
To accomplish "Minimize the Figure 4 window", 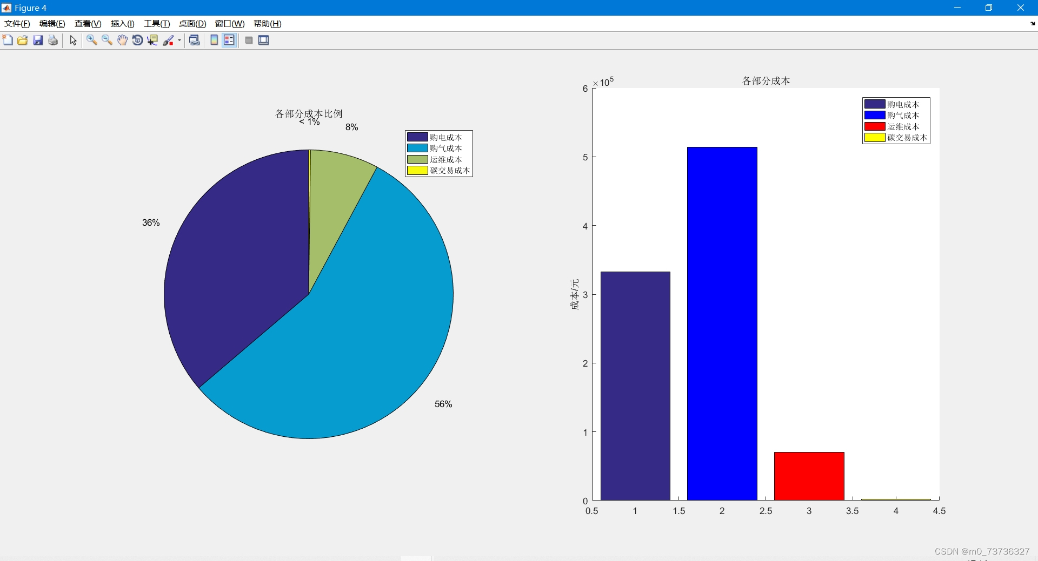I will 957,8.
